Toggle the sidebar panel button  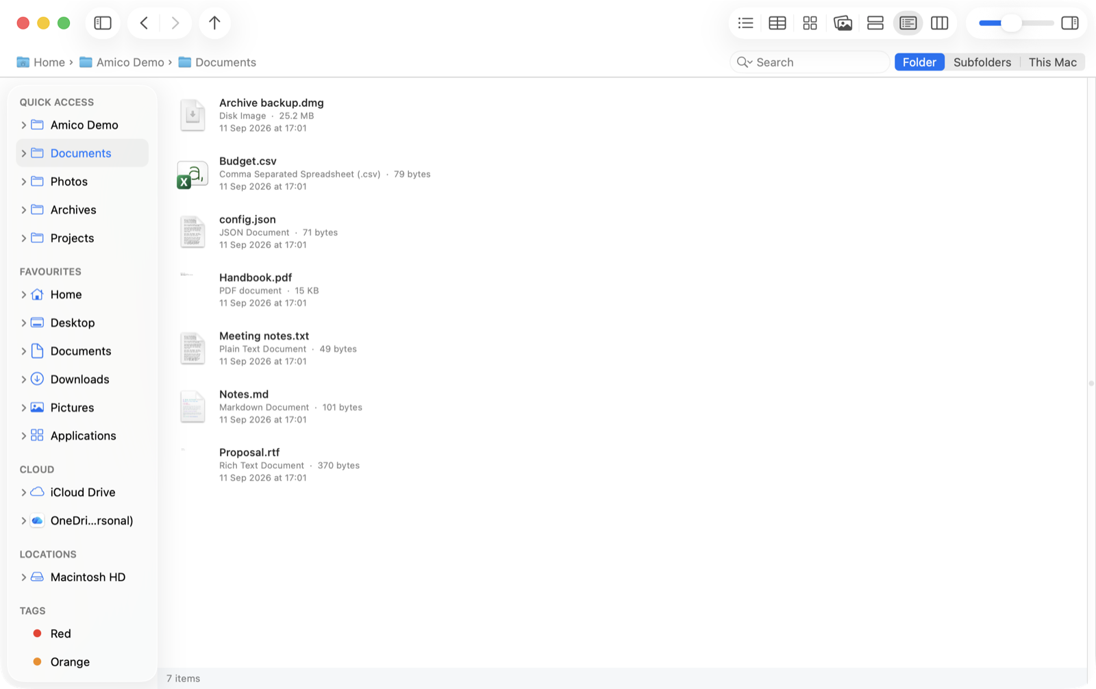click(x=103, y=23)
